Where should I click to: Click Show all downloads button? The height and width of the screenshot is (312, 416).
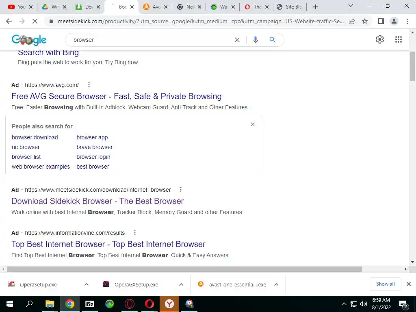point(385,284)
